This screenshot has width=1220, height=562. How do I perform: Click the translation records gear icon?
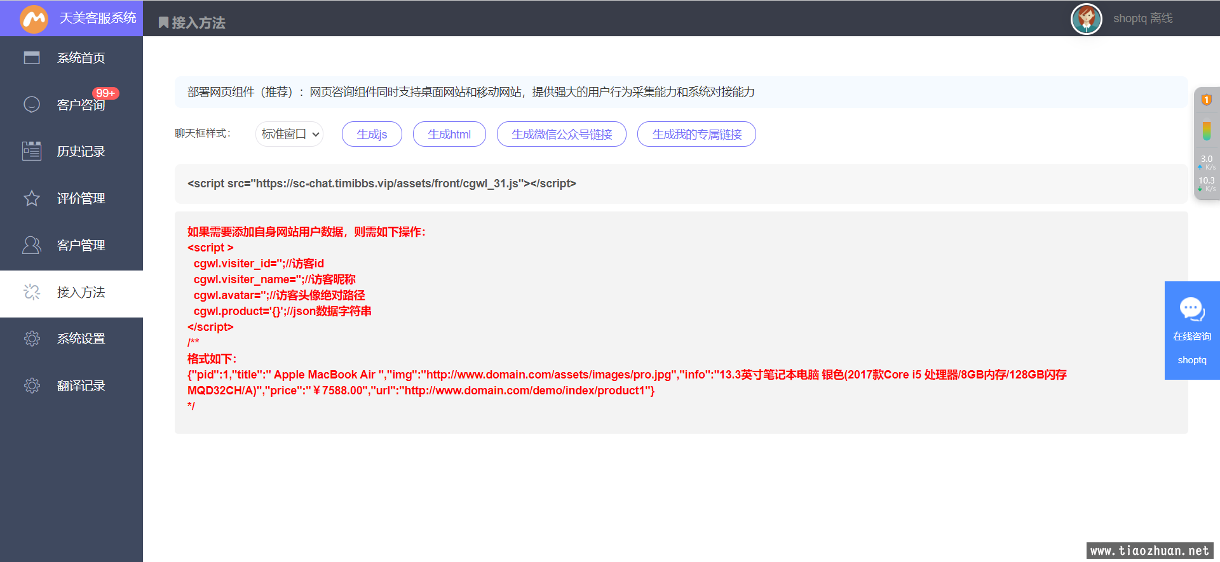pyautogui.click(x=32, y=385)
